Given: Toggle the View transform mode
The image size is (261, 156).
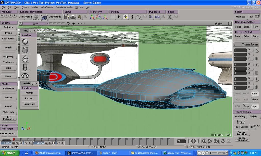Looking at the screenshot, I should point(255,94).
